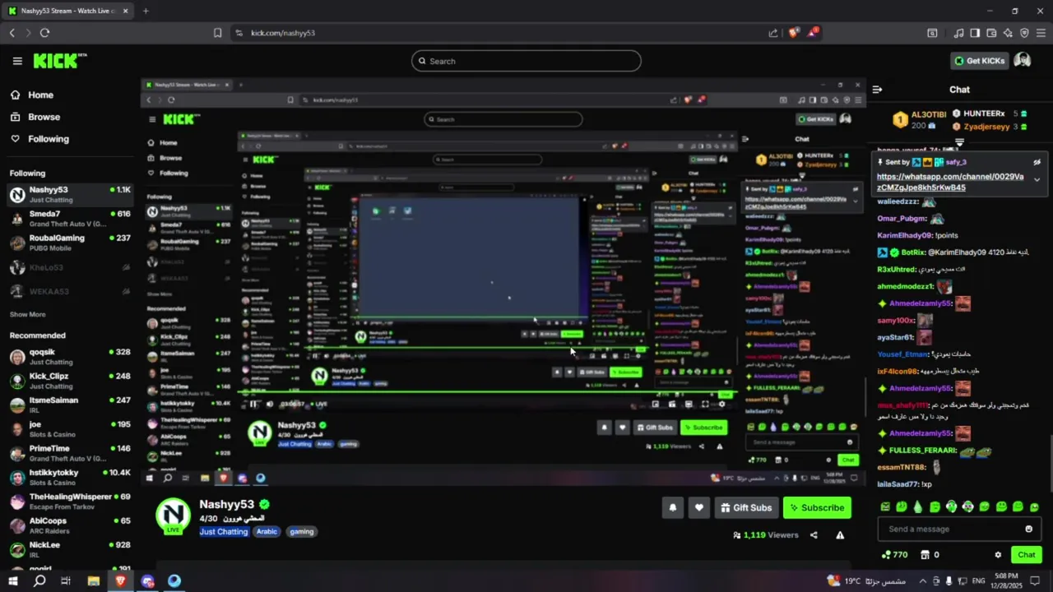The width and height of the screenshot is (1053, 592).
Task: Click the Just Chatting category tag below the stream
Action: click(224, 532)
